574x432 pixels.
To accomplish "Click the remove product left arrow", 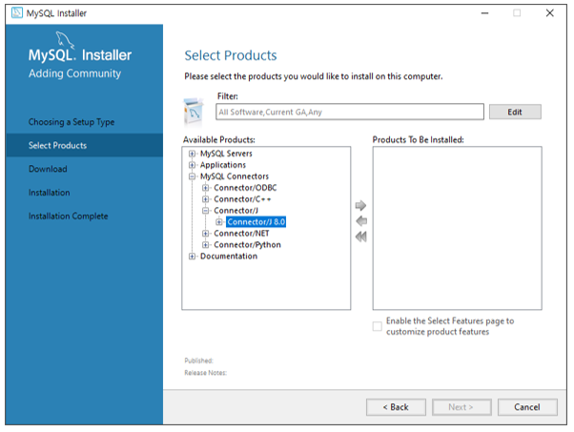I will point(361,221).
